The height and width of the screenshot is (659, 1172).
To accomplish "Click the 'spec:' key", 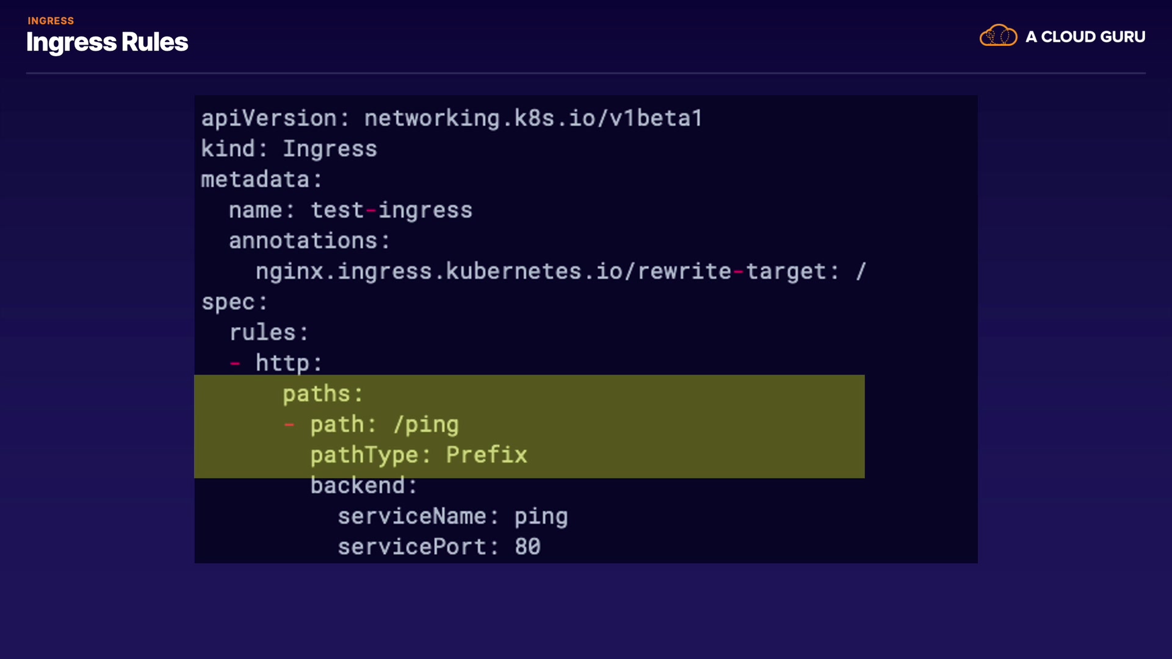I will point(234,302).
